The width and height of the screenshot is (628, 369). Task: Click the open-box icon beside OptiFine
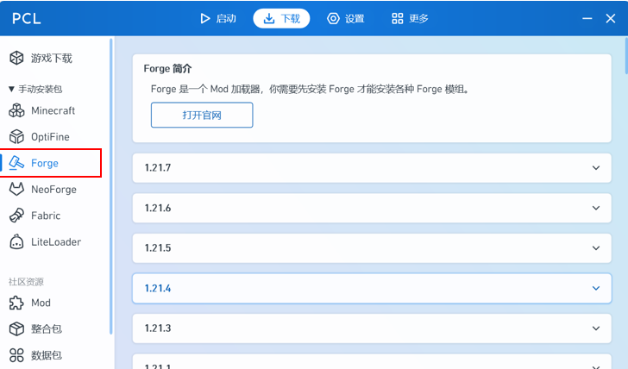pos(16,137)
